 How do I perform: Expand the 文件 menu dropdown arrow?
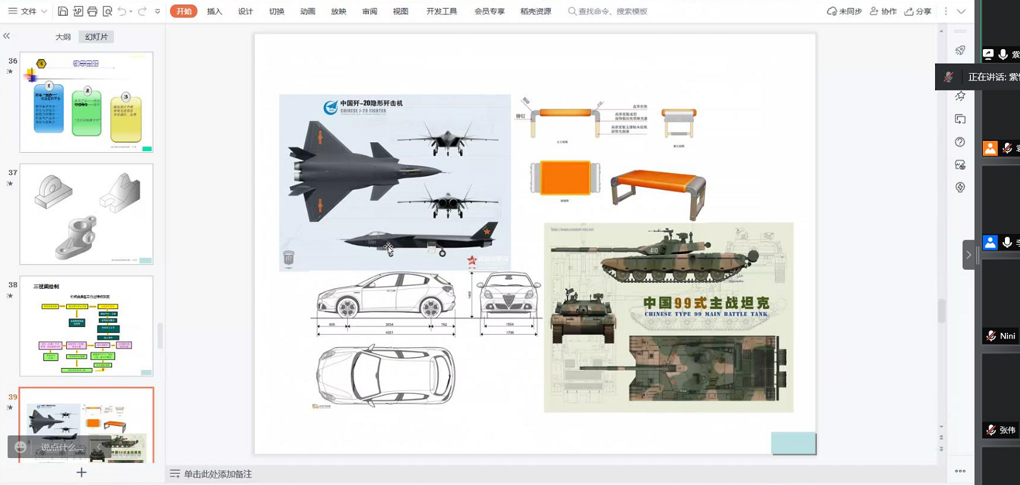click(x=44, y=11)
